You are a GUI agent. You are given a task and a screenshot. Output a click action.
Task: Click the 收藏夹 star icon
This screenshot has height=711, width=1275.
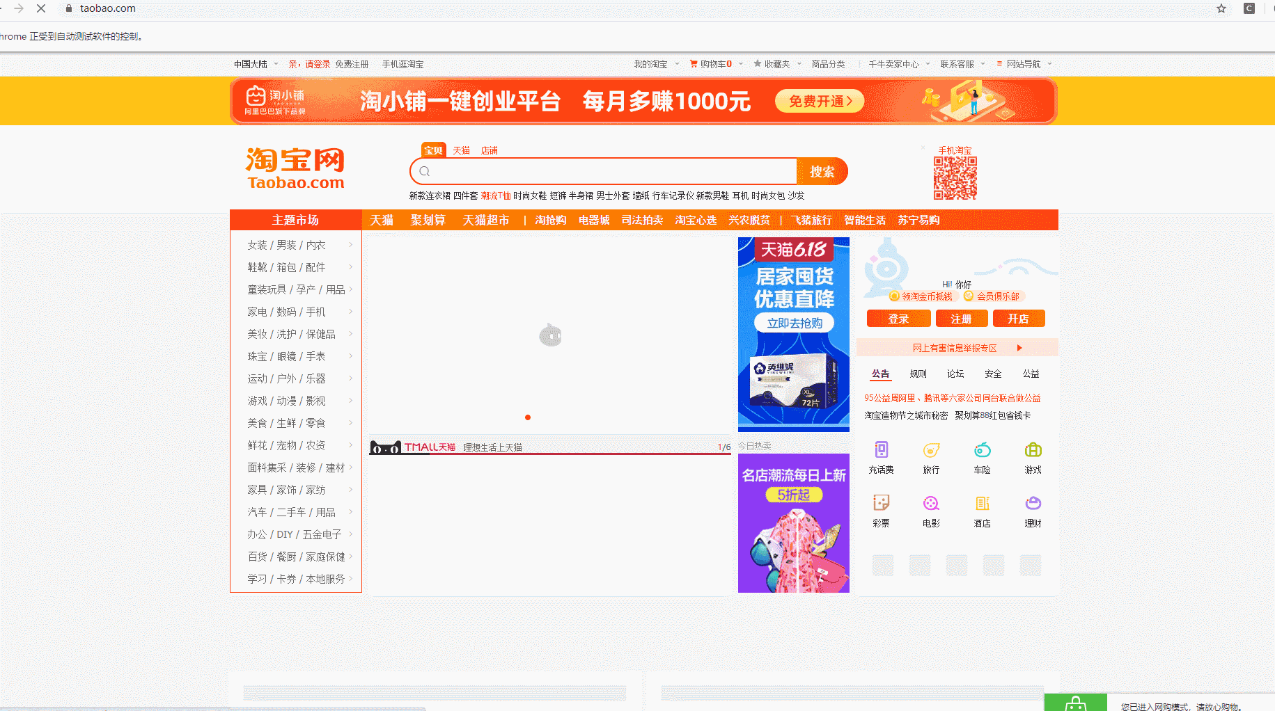click(x=758, y=63)
